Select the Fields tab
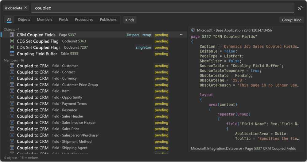 pos(64,20)
